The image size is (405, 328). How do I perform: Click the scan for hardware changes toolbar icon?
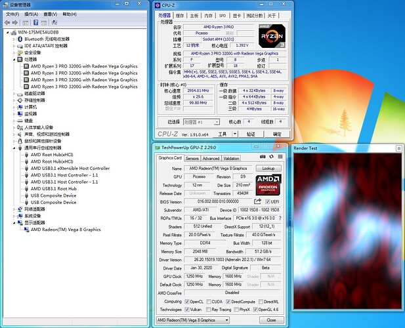tap(54, 22)
